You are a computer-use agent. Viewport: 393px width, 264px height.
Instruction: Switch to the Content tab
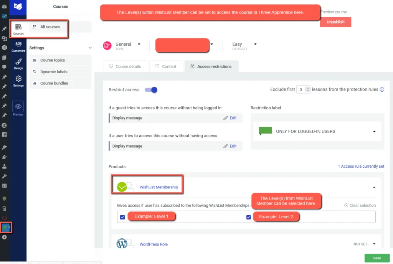coord(167,66)
